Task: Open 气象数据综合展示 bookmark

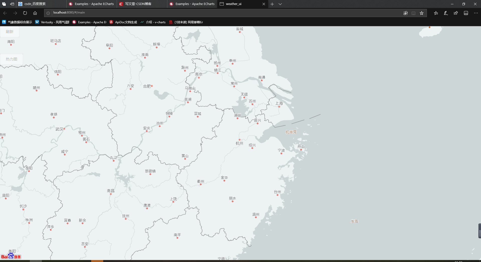Action: tap(17, 22)
